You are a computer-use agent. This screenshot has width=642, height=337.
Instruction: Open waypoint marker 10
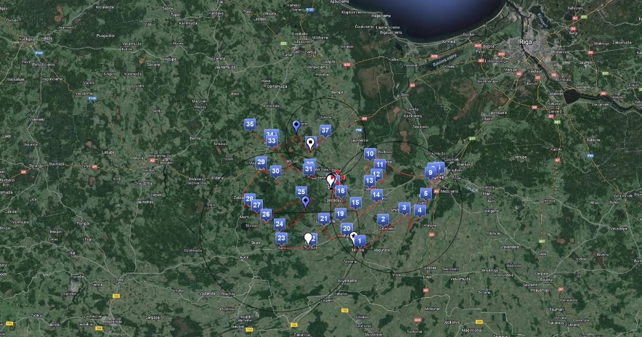click(370, 154)
